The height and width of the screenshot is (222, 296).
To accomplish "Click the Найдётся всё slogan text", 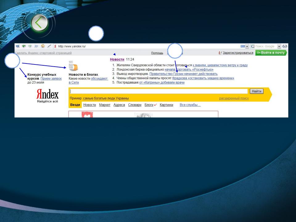I will [x=47, y=101].
